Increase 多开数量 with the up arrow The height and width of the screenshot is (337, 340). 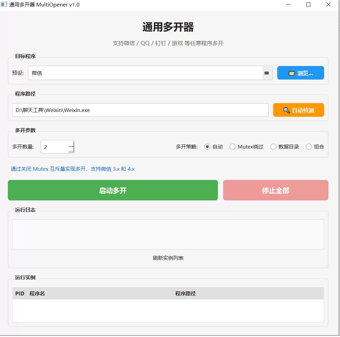click(71, 143)
